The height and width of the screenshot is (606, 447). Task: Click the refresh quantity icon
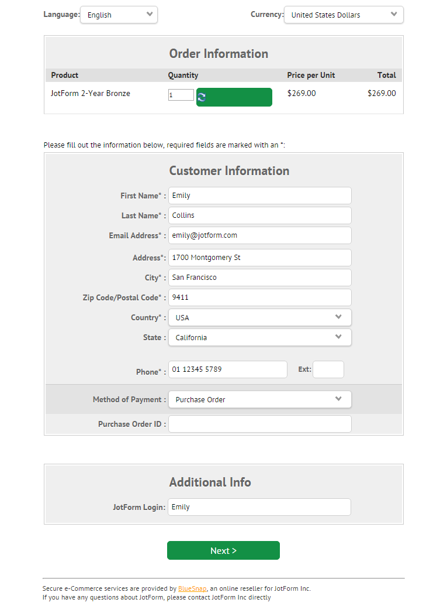coord(202,97)
